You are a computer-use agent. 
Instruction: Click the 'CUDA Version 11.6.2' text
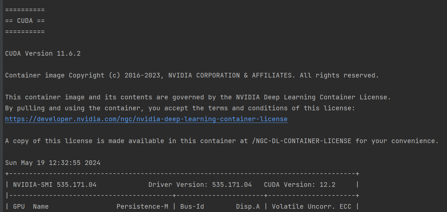click(x=43, y=53)
